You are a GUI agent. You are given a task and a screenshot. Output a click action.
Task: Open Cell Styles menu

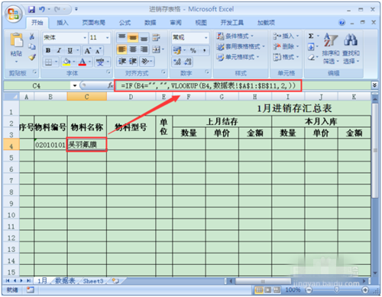point(238,57)
